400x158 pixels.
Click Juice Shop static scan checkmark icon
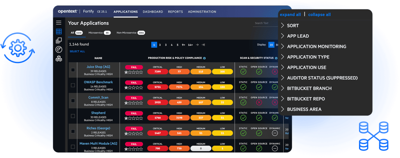[x=243, y=72]
